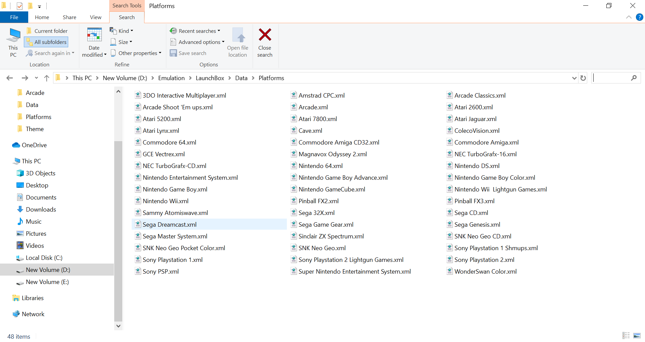This screenshot has width=645, height=342.
Task: Switch to the Share ribbon tab
Action: pyautogui.click(x=70, y=17)
